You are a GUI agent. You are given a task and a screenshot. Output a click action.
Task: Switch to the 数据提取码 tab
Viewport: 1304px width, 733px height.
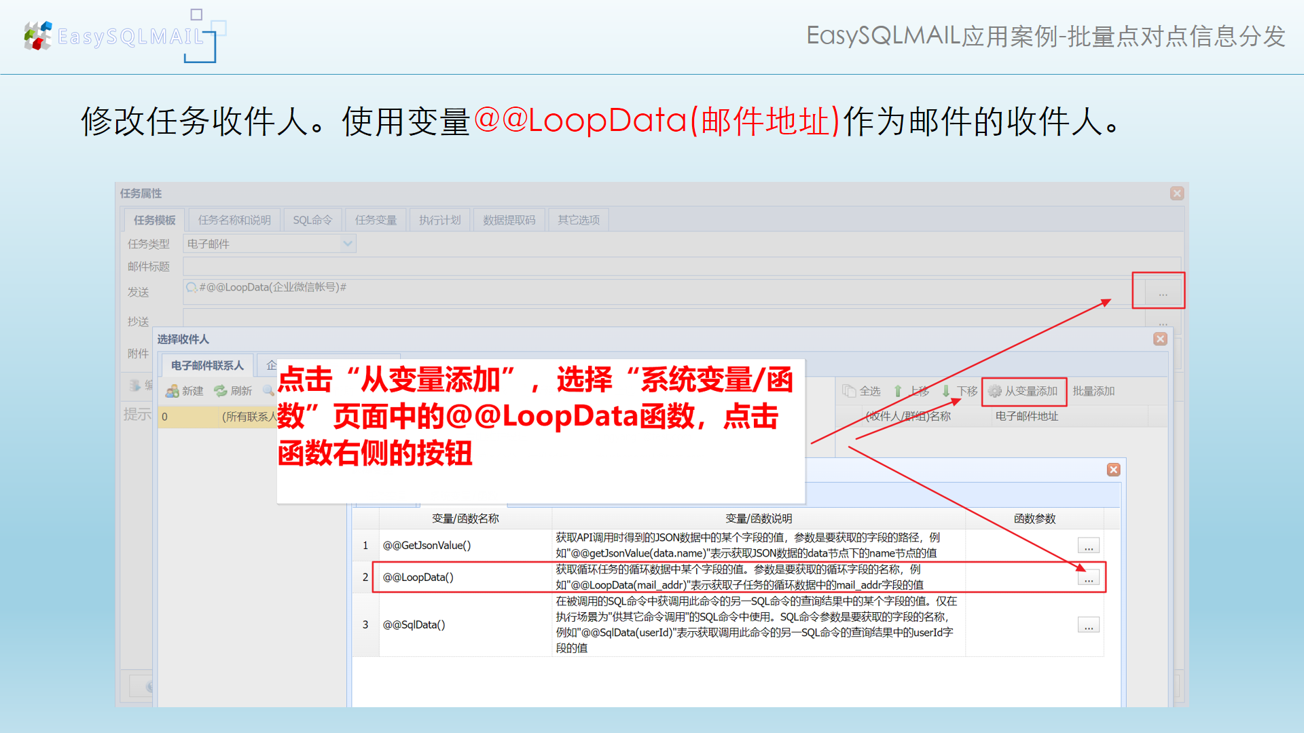[x=509, y=220]
